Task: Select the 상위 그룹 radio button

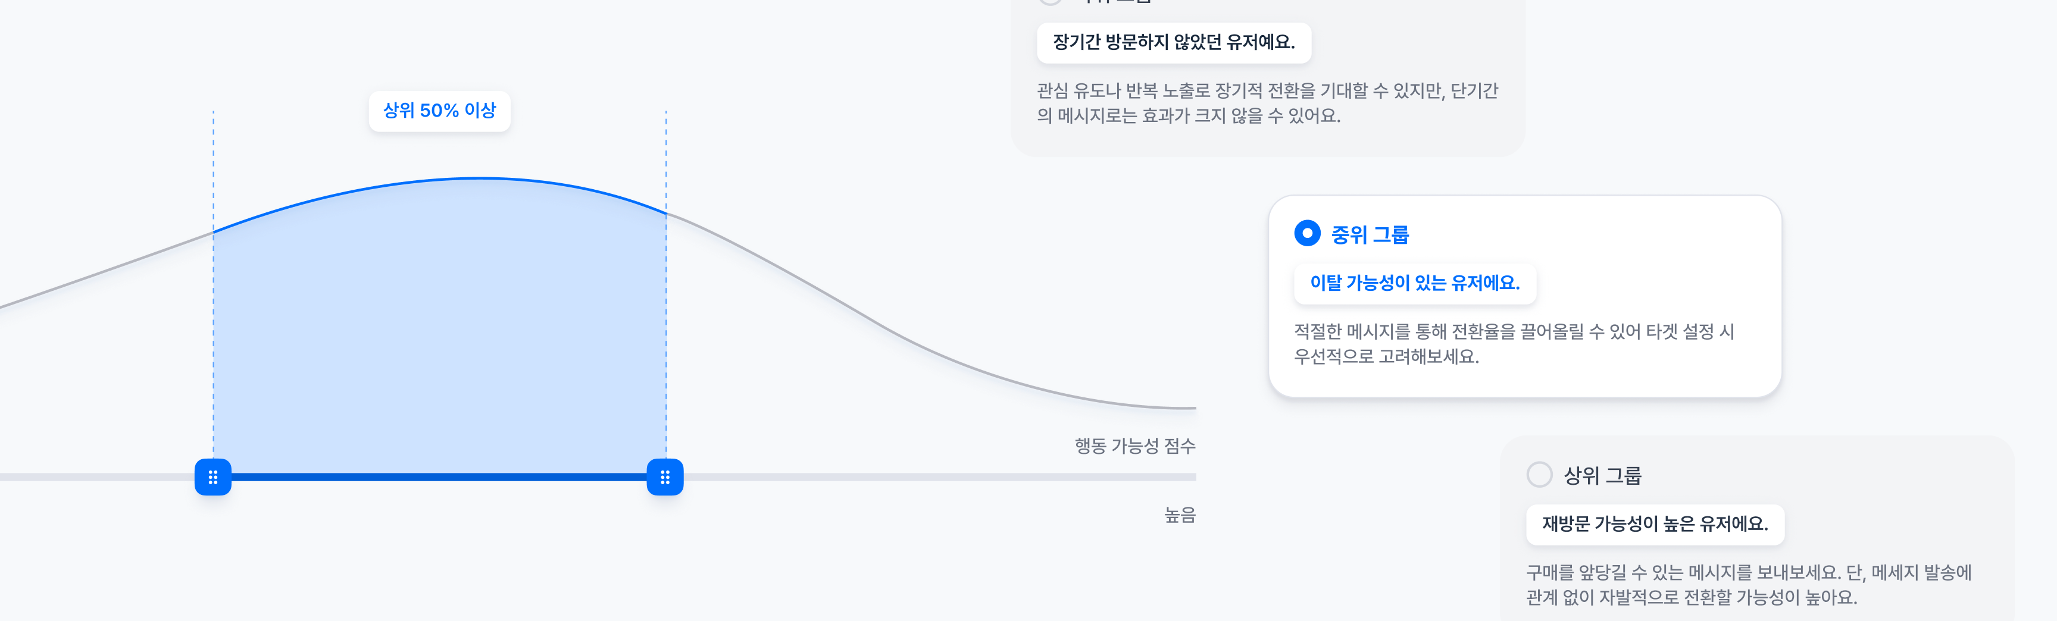Action: click(x=1539, y=475)
